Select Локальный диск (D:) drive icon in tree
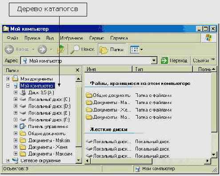 pos(23,106)
